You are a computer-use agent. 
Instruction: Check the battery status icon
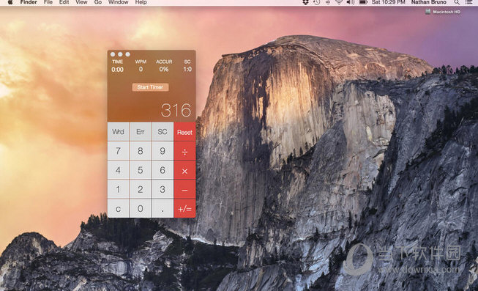click(363, 2)
